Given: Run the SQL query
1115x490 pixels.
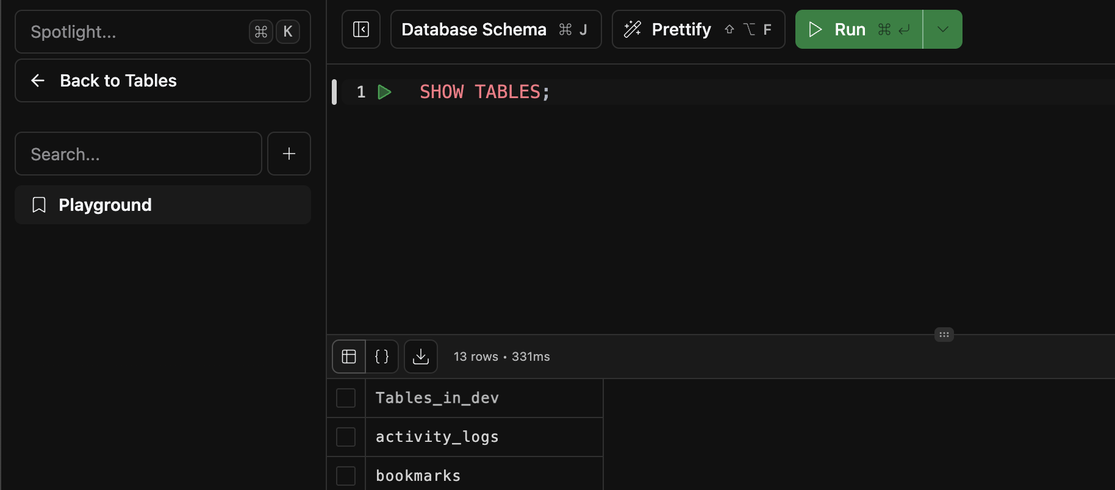Looking at the screenshot, I should (859, 29).
